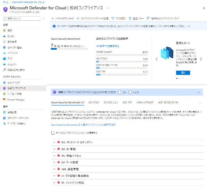207x186 pixels.
Task: Click Azure Security Benchmark 7 of 43 progress bar
Action: (x=69, y=49)
